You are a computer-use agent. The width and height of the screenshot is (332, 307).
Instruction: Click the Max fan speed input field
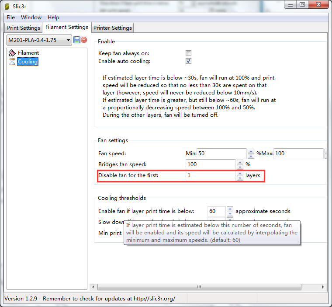tap(298, 153)
